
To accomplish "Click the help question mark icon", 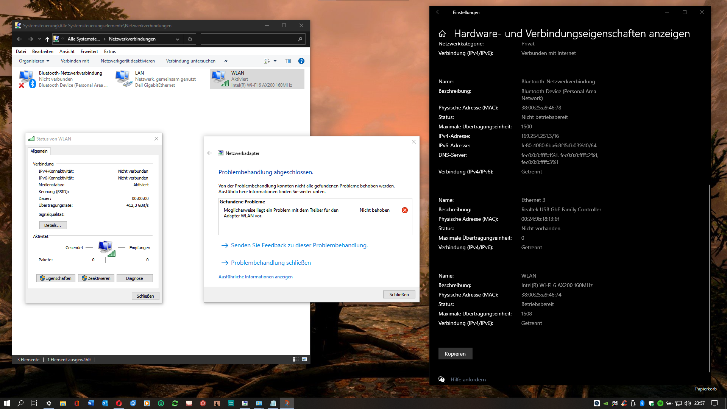I will click(x=301, y=61).
